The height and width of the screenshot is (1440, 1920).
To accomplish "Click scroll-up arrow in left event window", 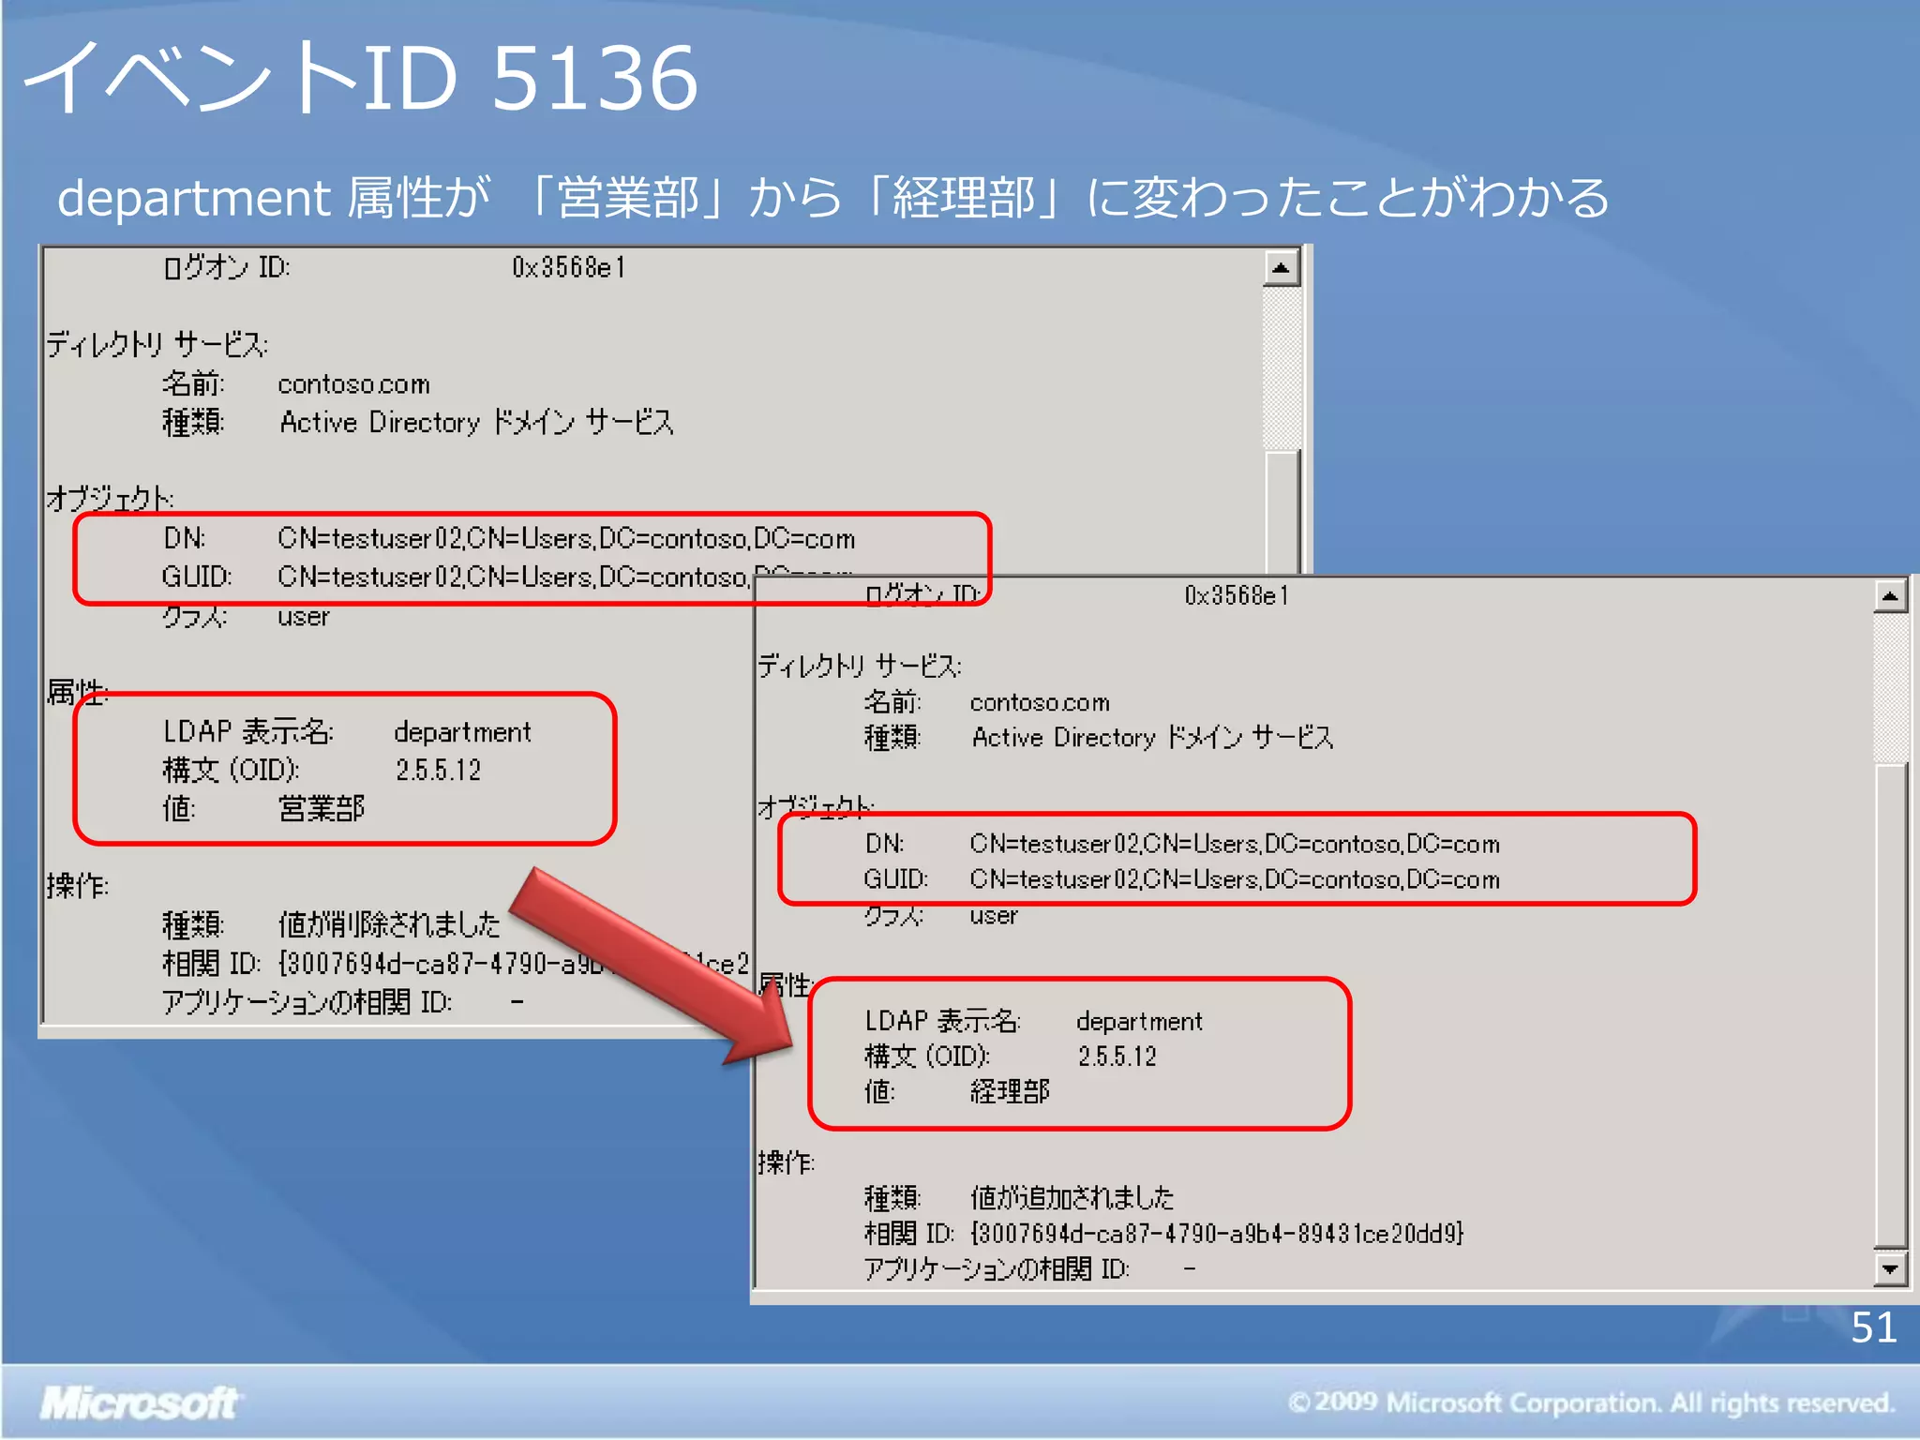I will (x=1281, y=268).
